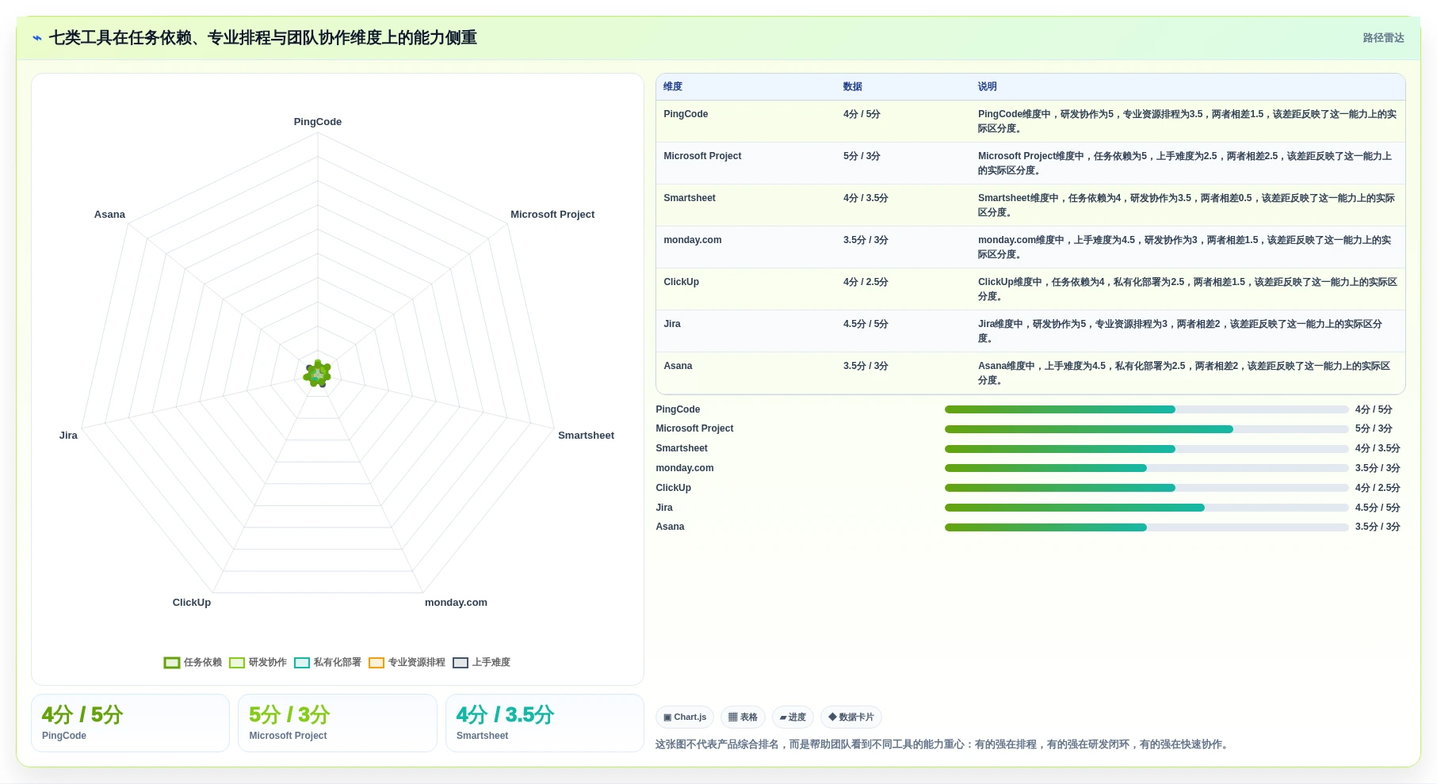Click the 4分 / 2.5分 value in table
The width and height of the screenshot is (1437, 784).
click(866, 282)
